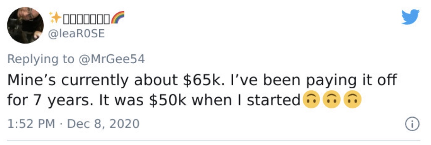This screenshot has width=431, height=145.
Task: Click the display name text
Action: [86, 18]
